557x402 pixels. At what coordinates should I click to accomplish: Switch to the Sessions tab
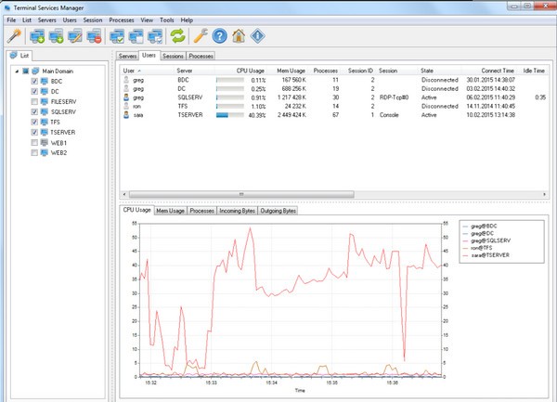[x=173, y=56]
